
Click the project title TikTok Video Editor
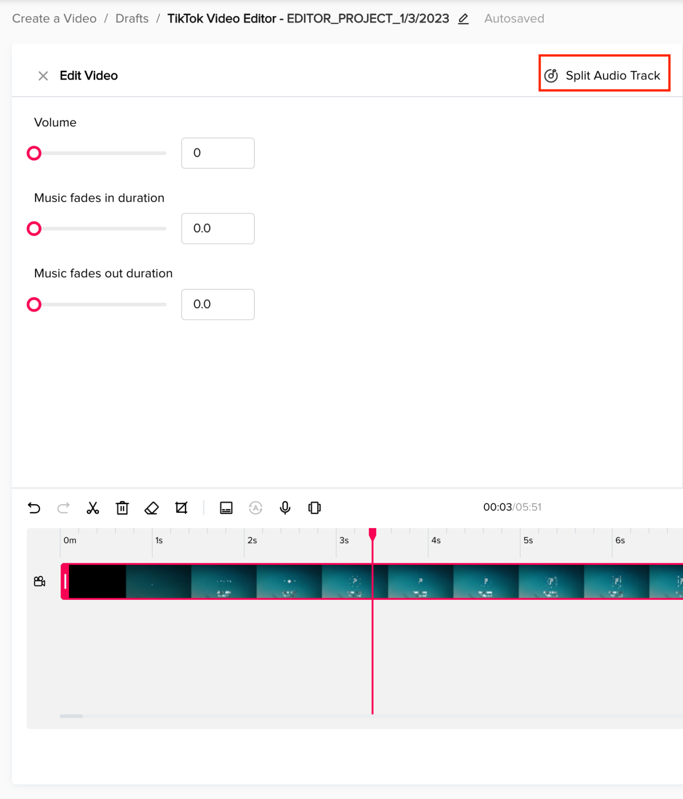tap(308, 19)
